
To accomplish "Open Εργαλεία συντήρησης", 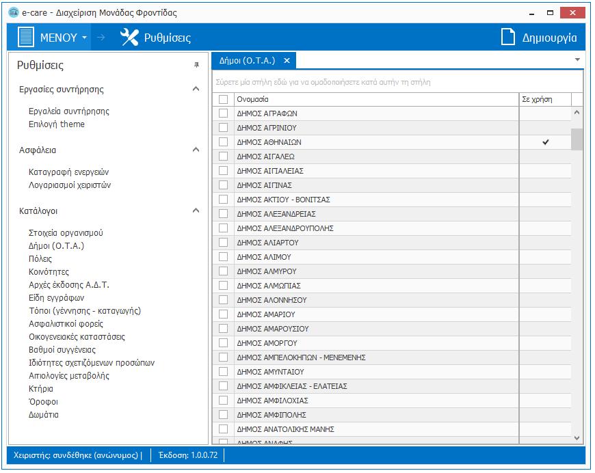I will [x=69, y=111].
